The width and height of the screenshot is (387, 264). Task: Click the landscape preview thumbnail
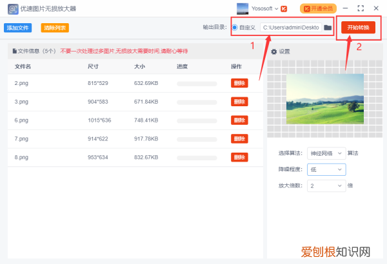[x=325, y=99]
